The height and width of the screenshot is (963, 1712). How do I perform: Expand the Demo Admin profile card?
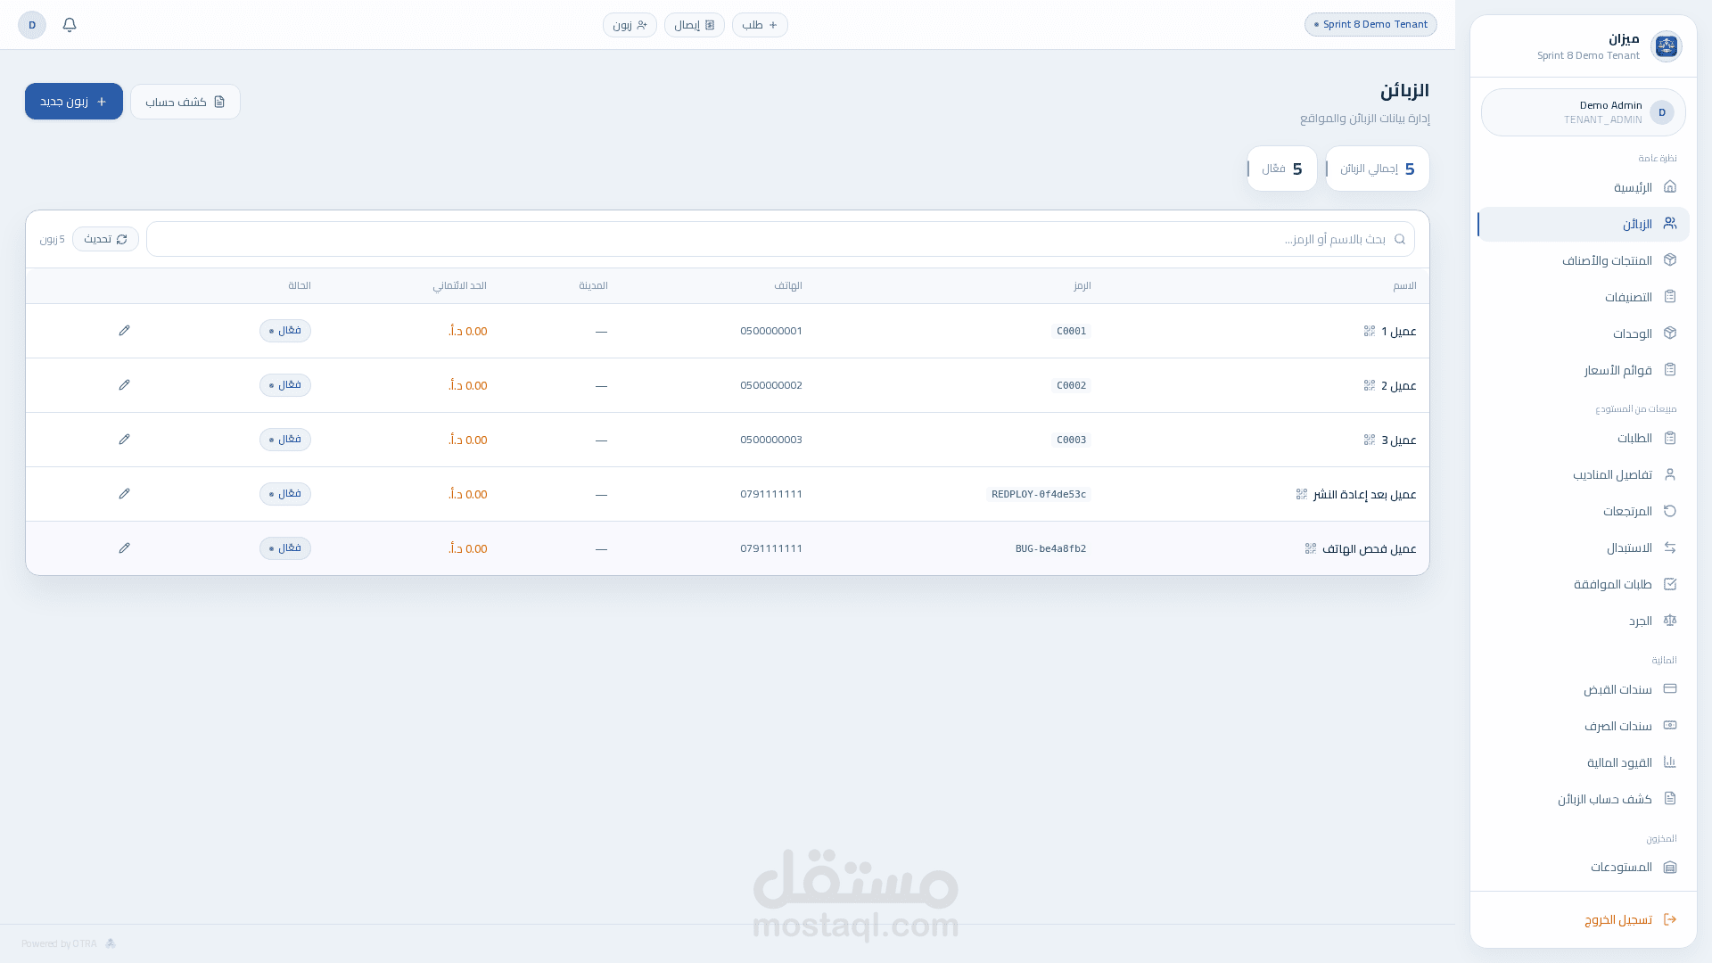[x=1584, y=112]
